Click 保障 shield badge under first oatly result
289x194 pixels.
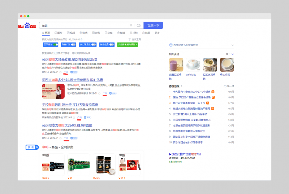point(74,72)
